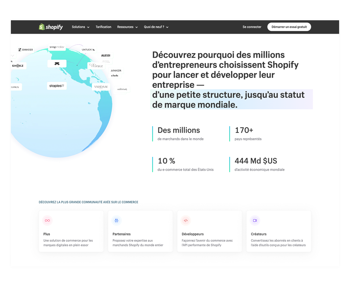Viewport: 350px width, 287px height.
Task: Select the ALESSI brand tag
Action: pos(105,55)
